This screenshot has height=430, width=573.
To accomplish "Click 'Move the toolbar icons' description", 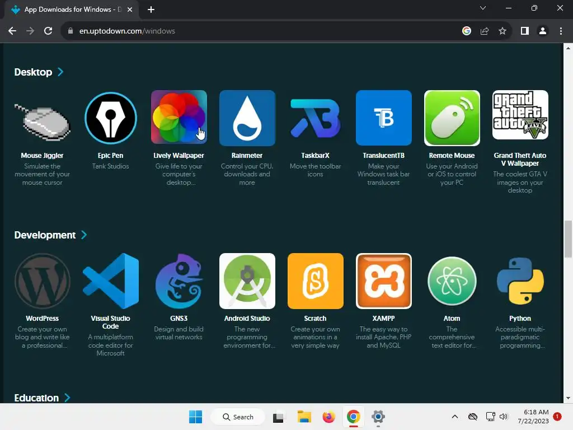I will point(315,170).
